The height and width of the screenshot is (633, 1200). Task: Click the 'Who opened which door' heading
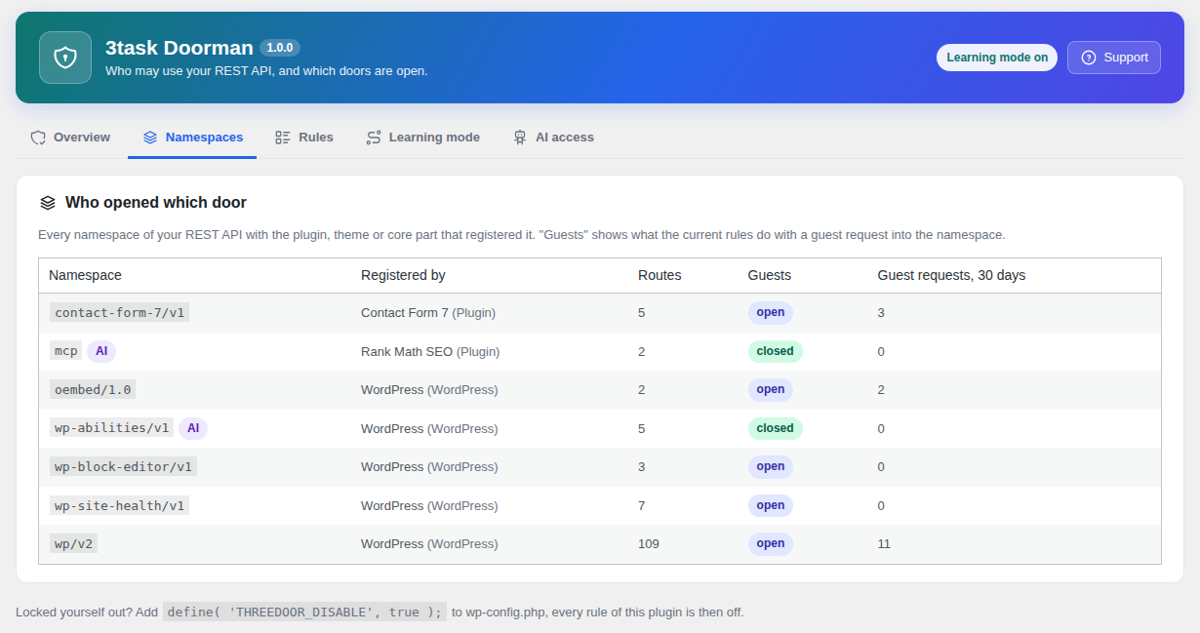(156, 203)
